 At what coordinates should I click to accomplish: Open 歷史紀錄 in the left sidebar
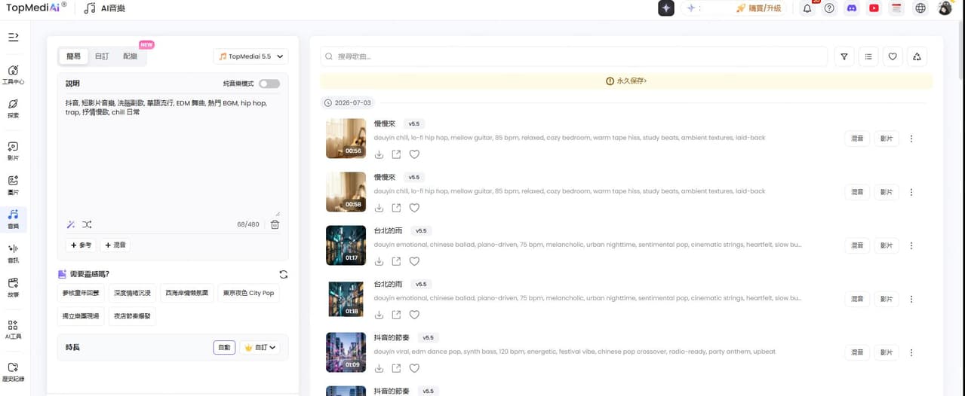13,371
